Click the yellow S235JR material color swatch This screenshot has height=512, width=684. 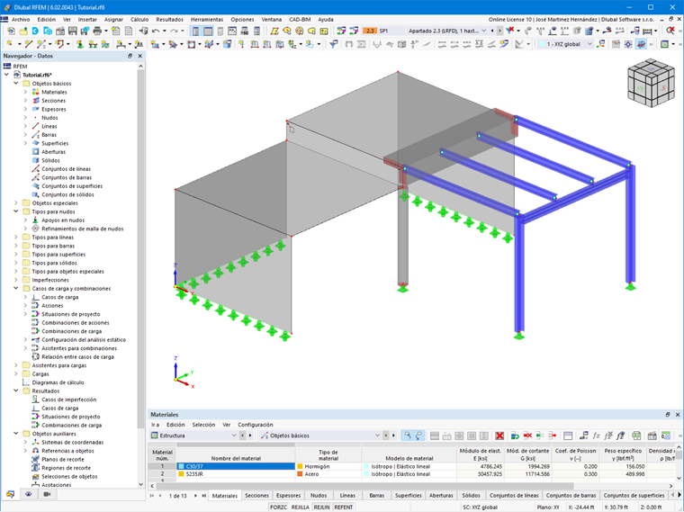coord(181,473)
